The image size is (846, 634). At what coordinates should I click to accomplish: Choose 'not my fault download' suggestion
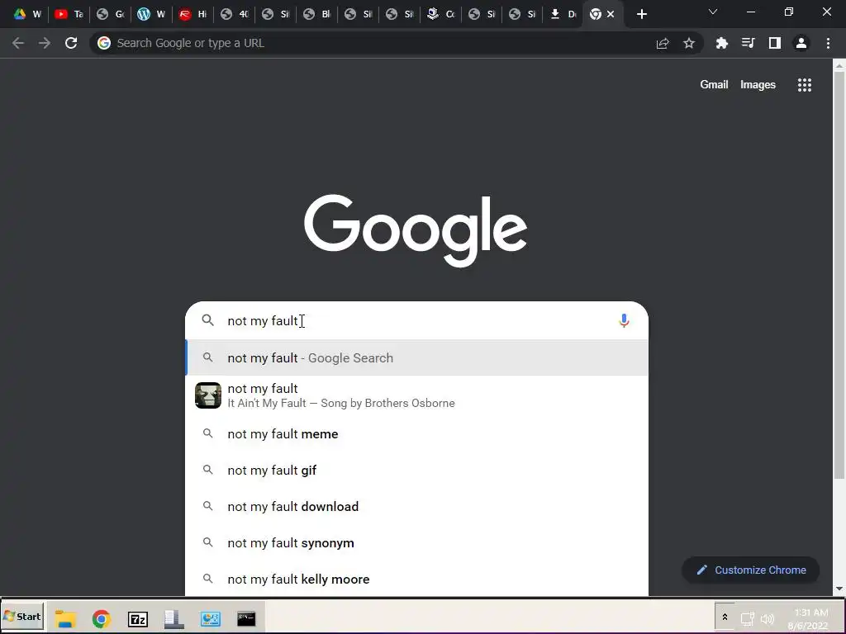416,507
